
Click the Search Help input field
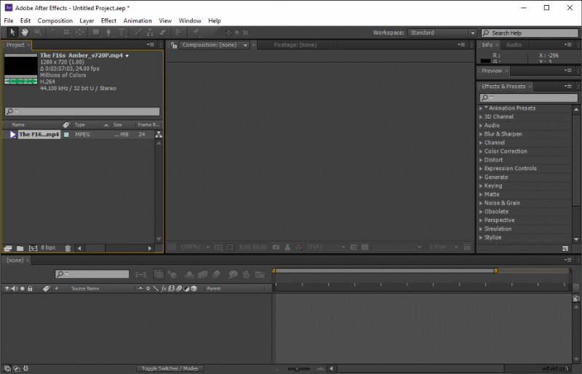[530, 33]
